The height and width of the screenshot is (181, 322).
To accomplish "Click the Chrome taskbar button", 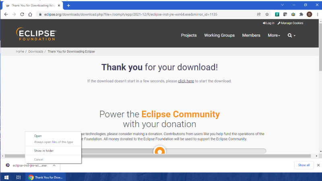I will click(45, 177).
